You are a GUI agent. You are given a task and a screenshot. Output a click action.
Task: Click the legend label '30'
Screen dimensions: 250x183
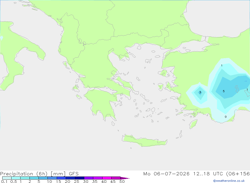(85, 182)
